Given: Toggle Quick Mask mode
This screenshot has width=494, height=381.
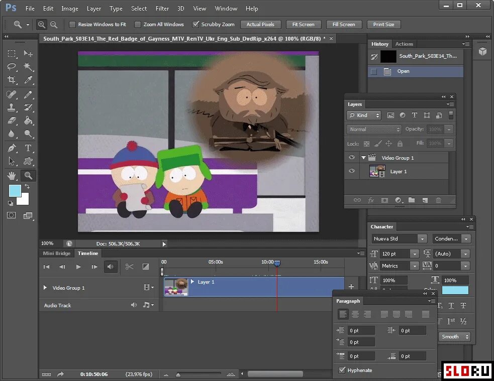Looking at the screenshot, I should click(x=12, y=215).
